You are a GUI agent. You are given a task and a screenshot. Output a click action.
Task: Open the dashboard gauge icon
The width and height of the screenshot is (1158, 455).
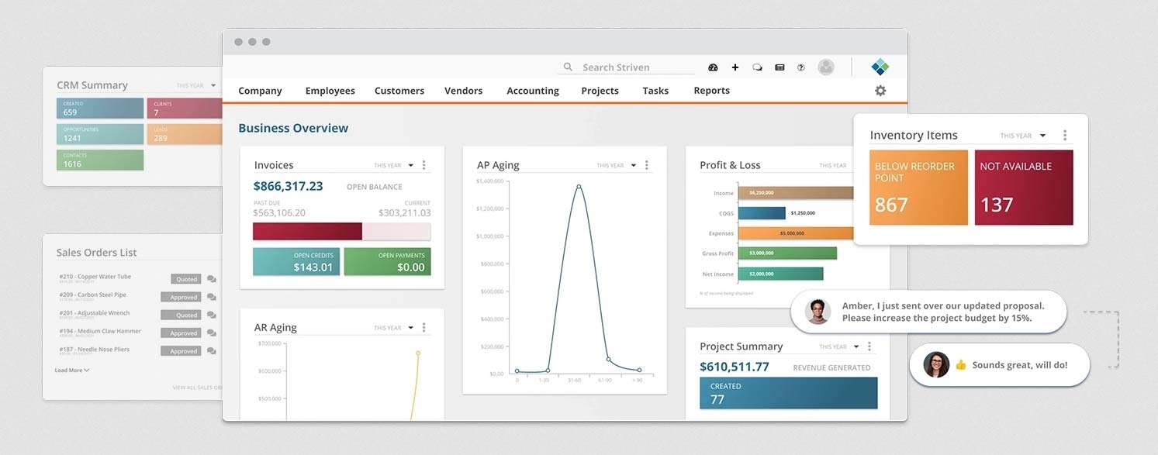(x=713, y=67)
